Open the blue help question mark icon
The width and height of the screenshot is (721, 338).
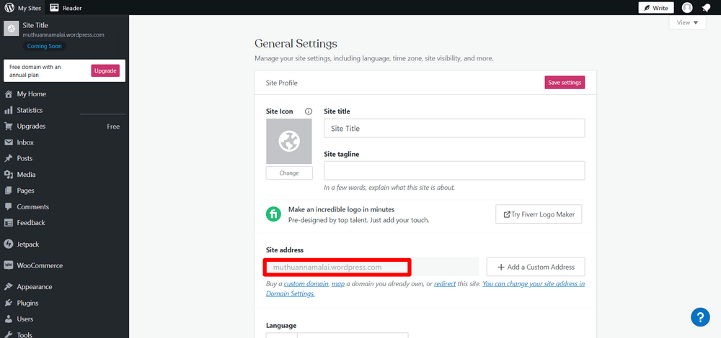[x=700, y=316]
